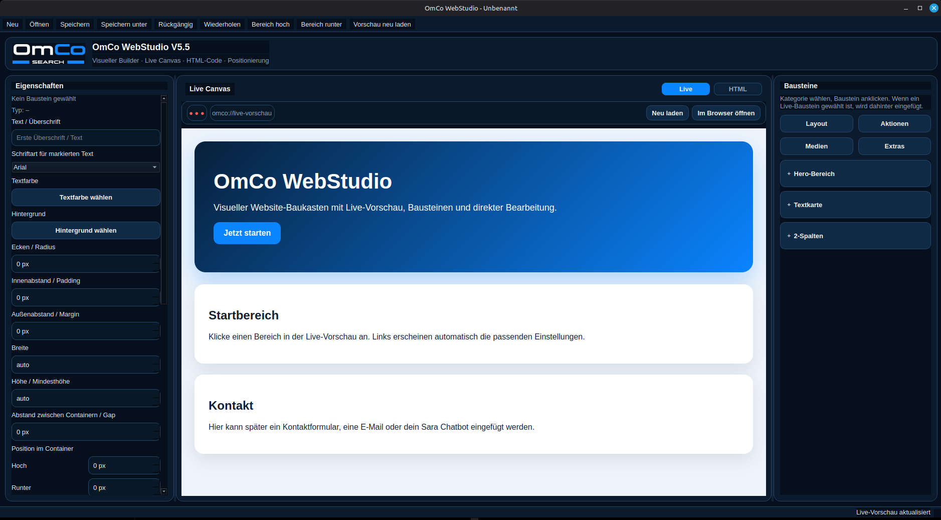Move section up with Bereich hoch
The height and width of the screenshot is (520, 941).
[x=271, y=24]
